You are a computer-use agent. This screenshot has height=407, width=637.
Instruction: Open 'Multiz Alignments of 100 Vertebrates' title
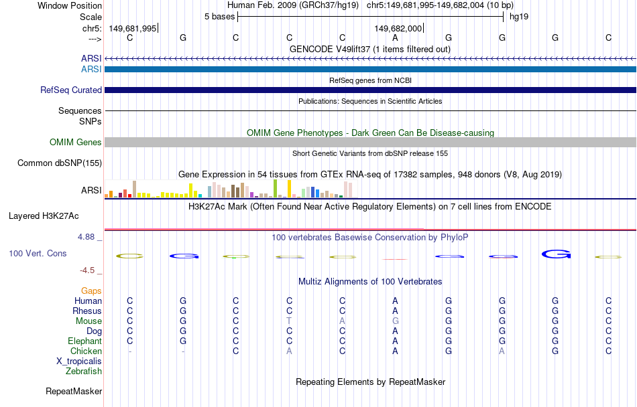[x=370, y=281]
